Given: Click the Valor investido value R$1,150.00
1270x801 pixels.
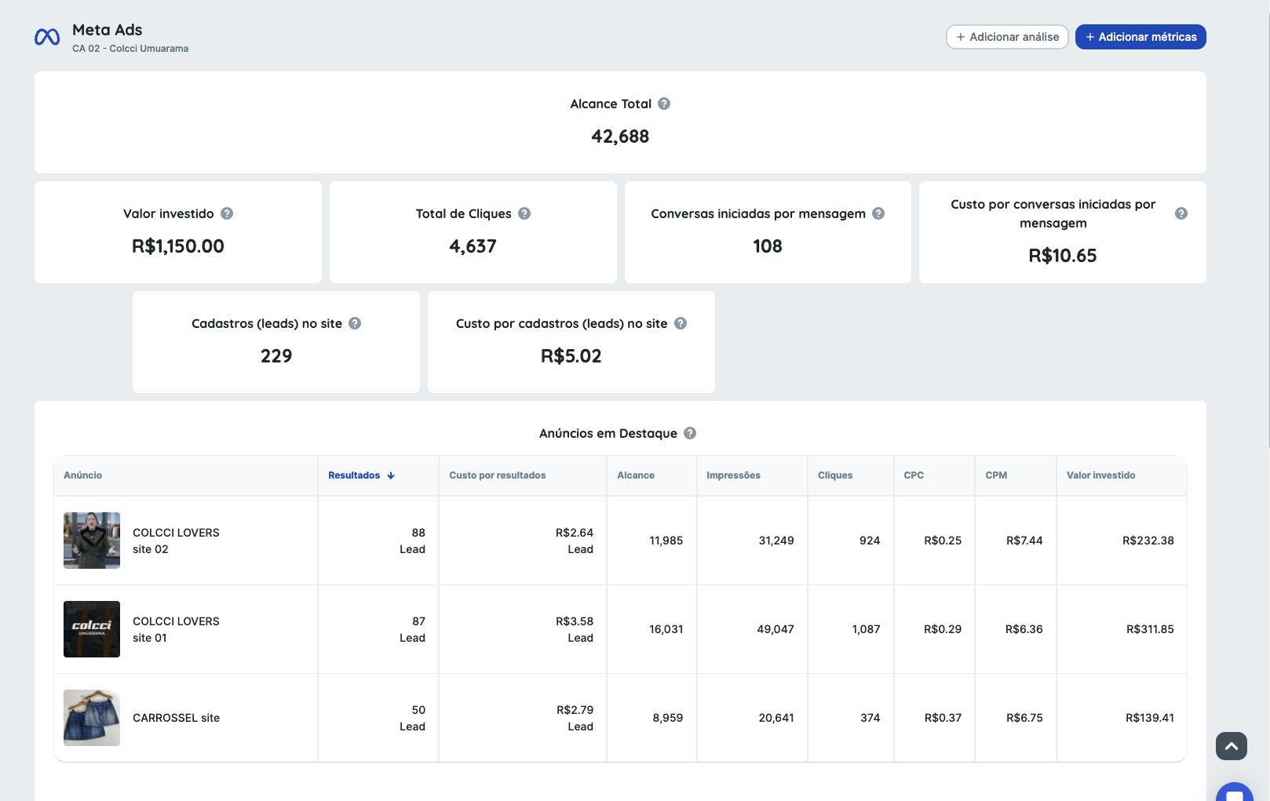Looking at the screenshot, I should pyautogui.click(x=178, y=246).
